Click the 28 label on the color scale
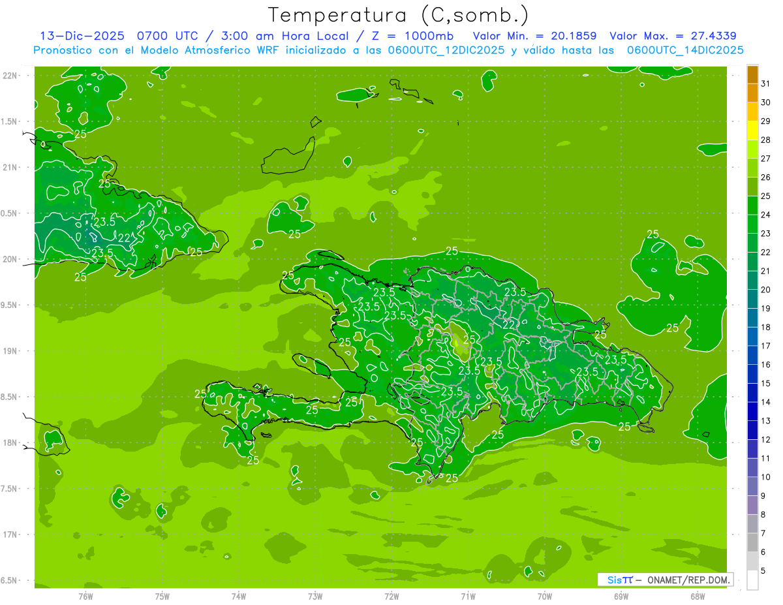This screenshot has height=605, width=783. 765,140
